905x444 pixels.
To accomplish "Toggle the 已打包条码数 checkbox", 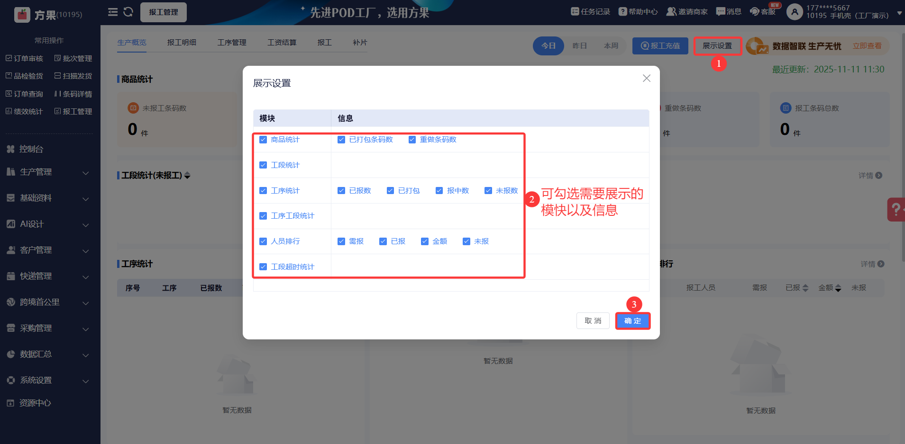I will coord(341,140).
